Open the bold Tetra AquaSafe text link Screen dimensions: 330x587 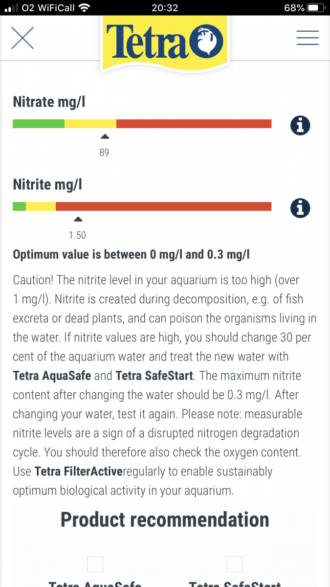pyautogui.click(x=52, y=376)
